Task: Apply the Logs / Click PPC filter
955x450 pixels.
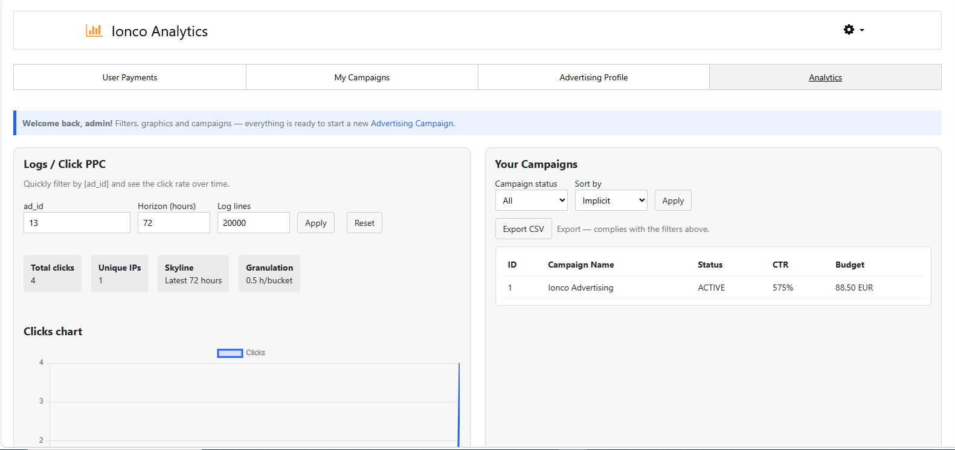Action: [316, 223]
